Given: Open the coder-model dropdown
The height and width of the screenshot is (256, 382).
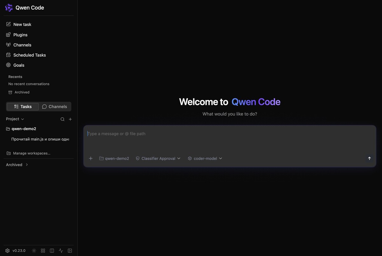Looking at the screenshot, I should 205,158.
